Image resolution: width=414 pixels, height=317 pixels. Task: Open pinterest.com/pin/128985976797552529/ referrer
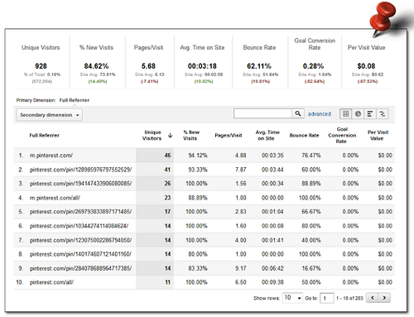coord(81,170)
